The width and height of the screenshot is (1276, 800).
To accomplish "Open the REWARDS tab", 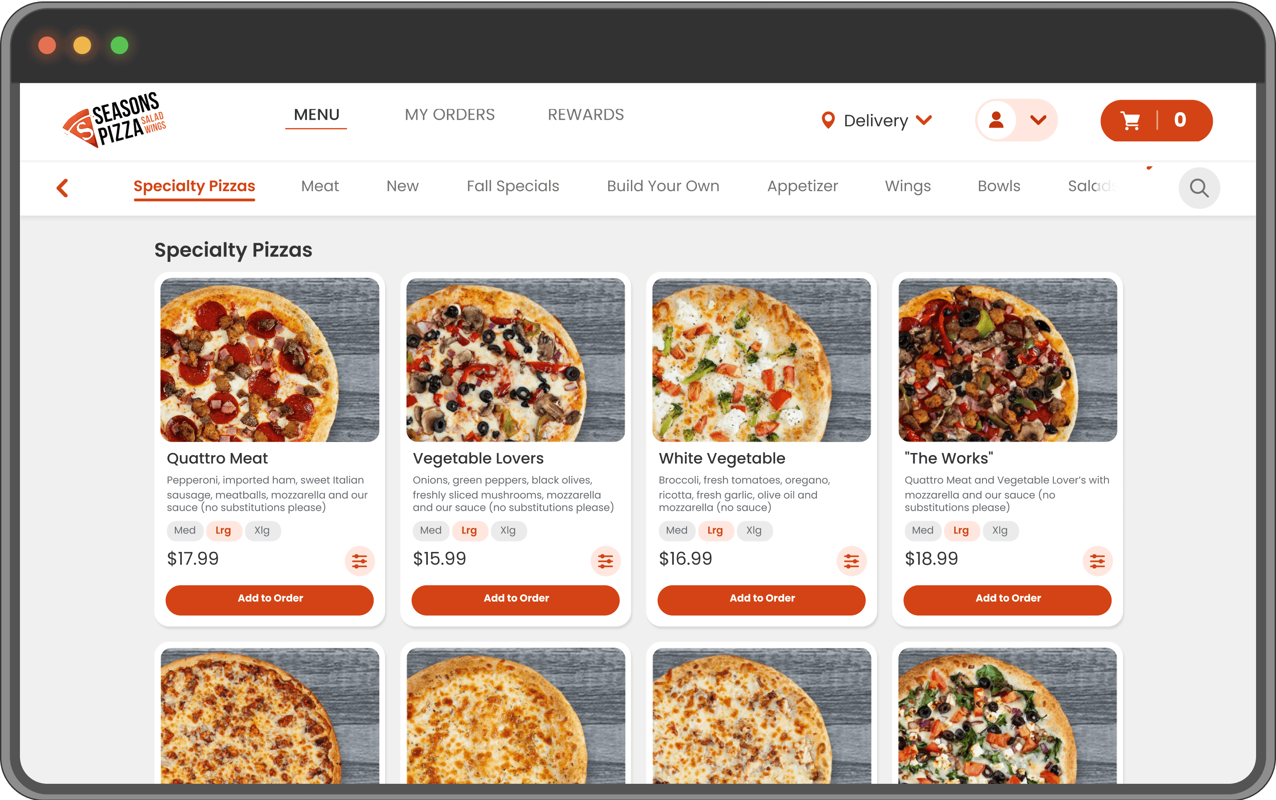I will tap(585, 115).
